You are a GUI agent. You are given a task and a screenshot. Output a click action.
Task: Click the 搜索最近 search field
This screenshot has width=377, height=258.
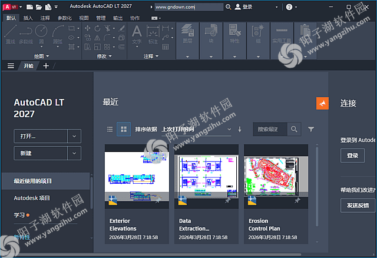(270, 129)
